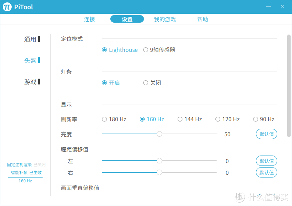Pick the 90 Hz refresh rate

coord(256,119)
